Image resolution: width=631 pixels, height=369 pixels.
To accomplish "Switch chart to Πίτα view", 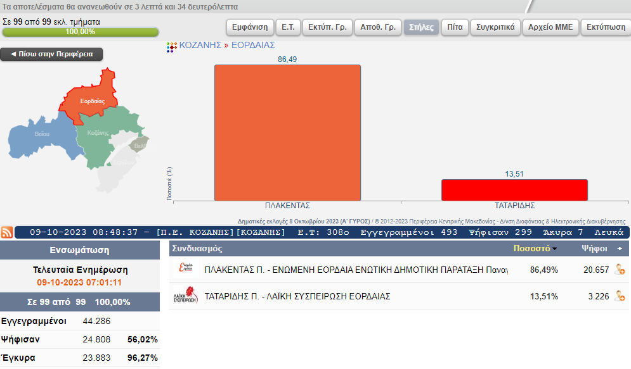I will coord(455,27).
